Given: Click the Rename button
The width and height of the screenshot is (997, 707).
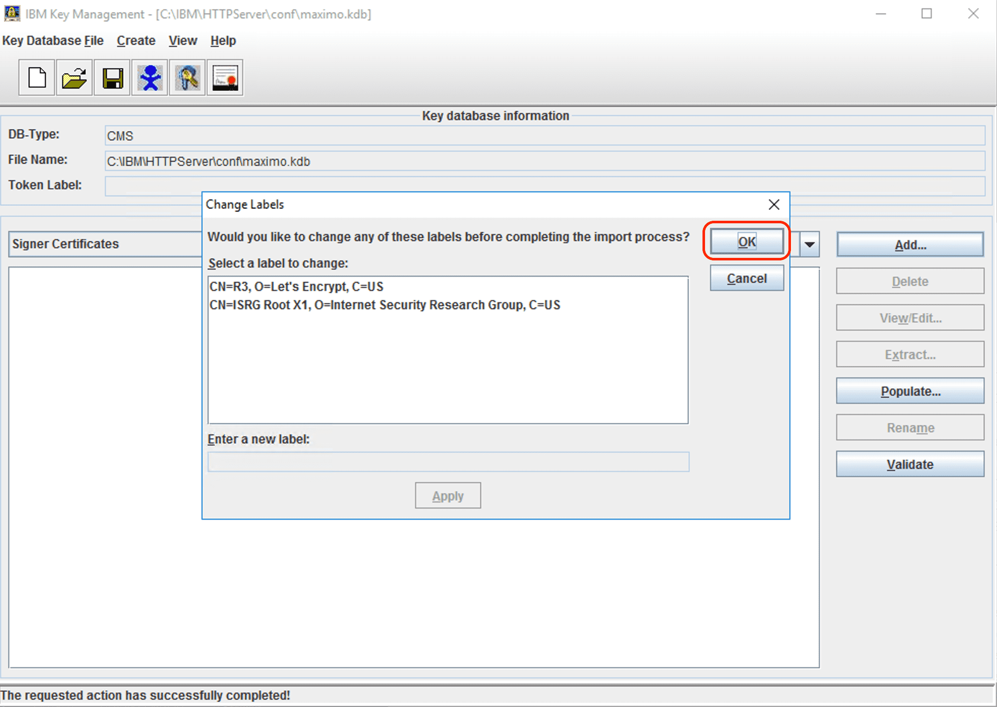Looking at the screenshot, I should click(910, 428).
